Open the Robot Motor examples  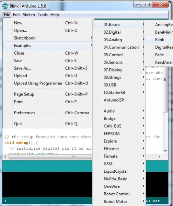[x=119, y=202]
